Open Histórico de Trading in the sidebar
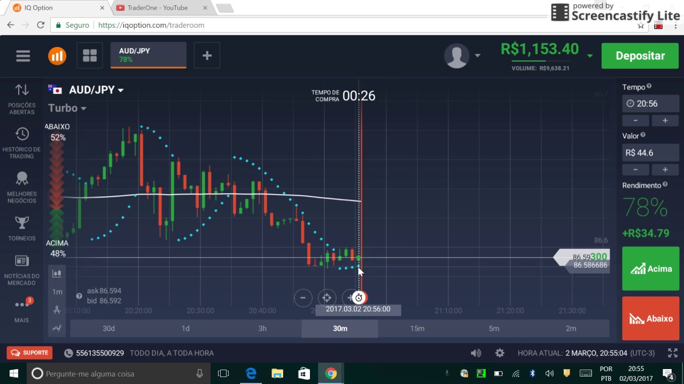Viewport: 684px width, 384px height. point(22,143)
